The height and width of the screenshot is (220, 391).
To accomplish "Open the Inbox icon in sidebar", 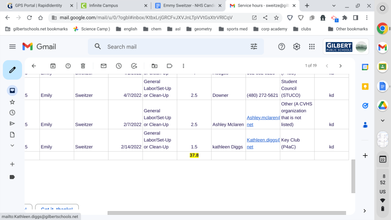I will tap(12, 90).
